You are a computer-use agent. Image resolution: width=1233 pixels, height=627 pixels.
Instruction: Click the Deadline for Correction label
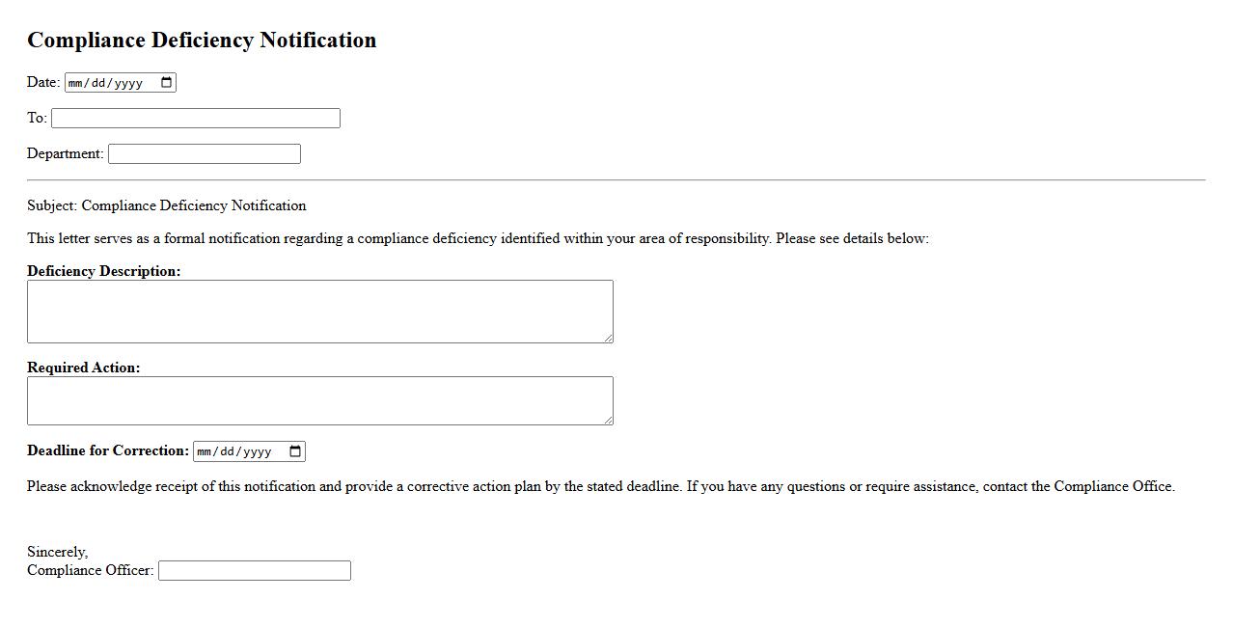click(x=108, y=450)
